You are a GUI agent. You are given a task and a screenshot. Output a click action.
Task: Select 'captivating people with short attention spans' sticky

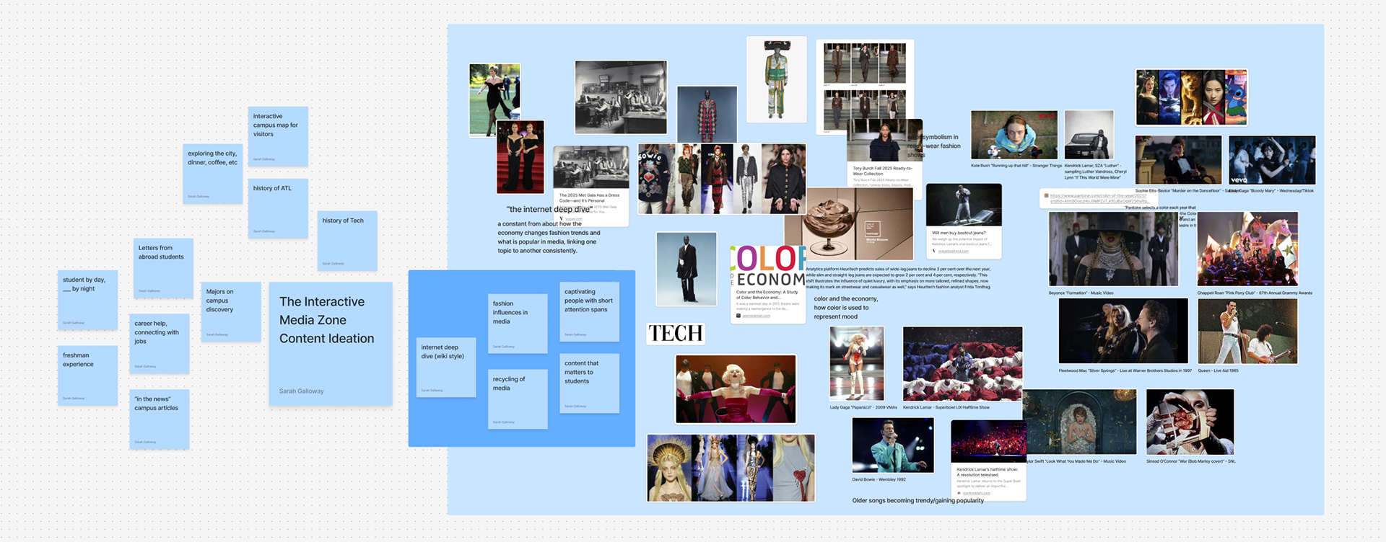tap(590, 312)
